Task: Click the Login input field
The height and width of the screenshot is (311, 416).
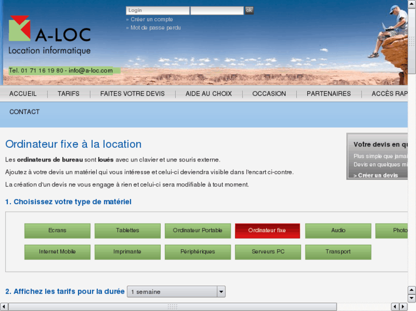Action: click(158, 11)
